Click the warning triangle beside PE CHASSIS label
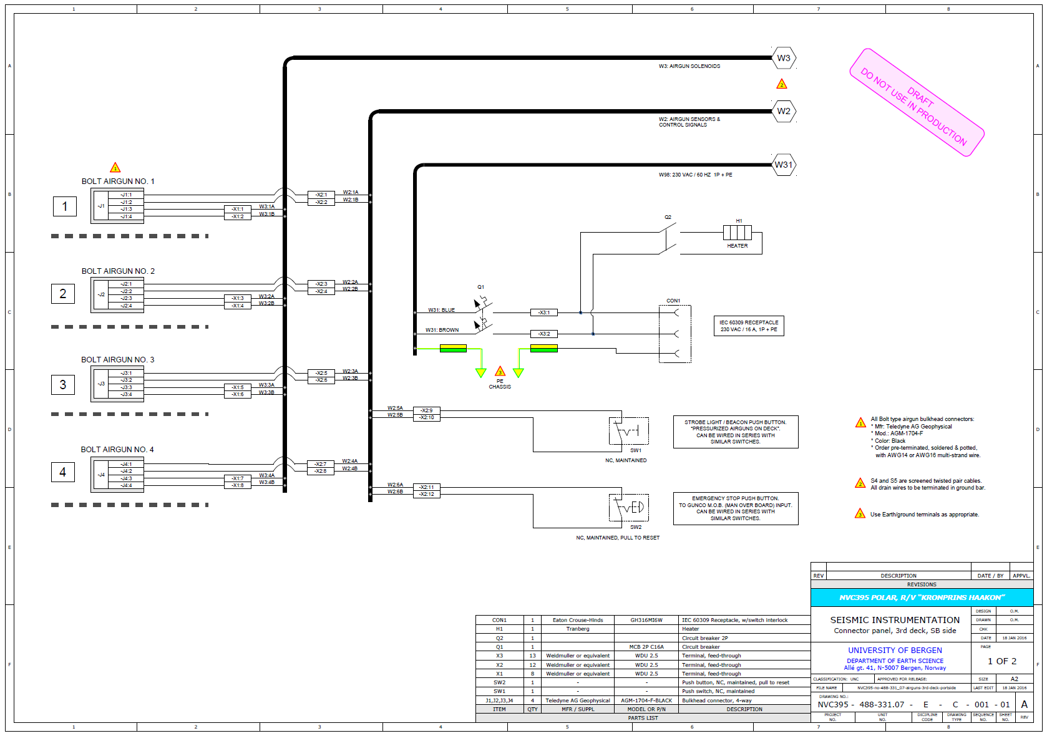The width and height of the screenshot is (1047, 736). pyautogui.click(x=500, y=372)
